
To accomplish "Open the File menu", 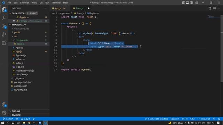I will point(9,3).
